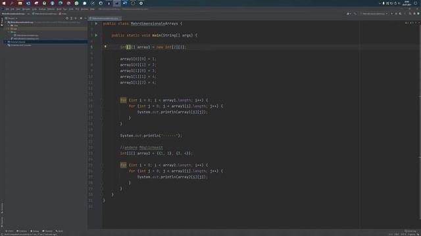Open the Project view selector dropdown
Screen dimensions: 421x236
11,18
